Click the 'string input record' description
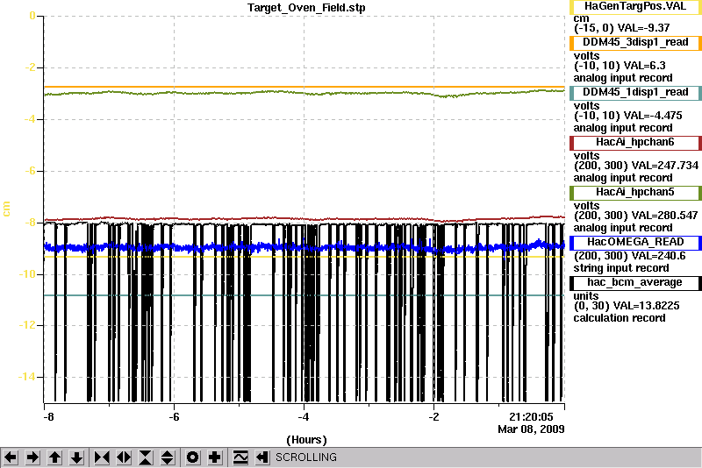Image resolution: width=702 pixels, height=468 pixels. (x=621, y=268)
